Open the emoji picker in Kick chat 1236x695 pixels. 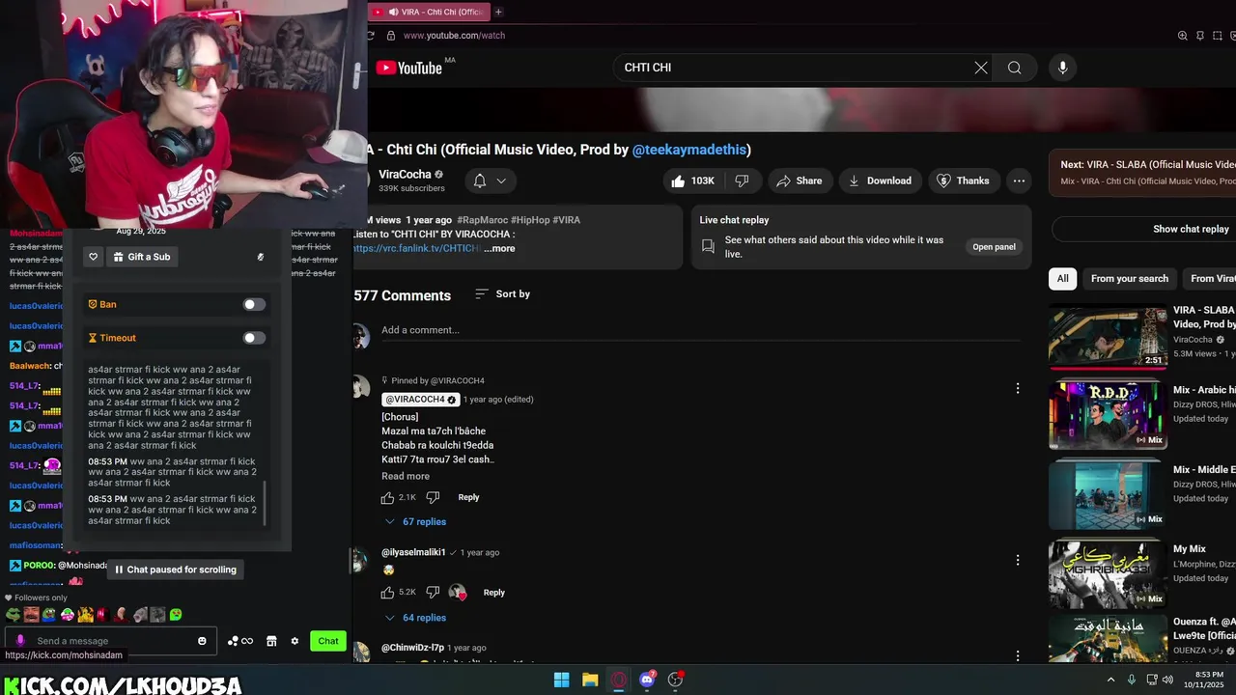click(202, 641)
